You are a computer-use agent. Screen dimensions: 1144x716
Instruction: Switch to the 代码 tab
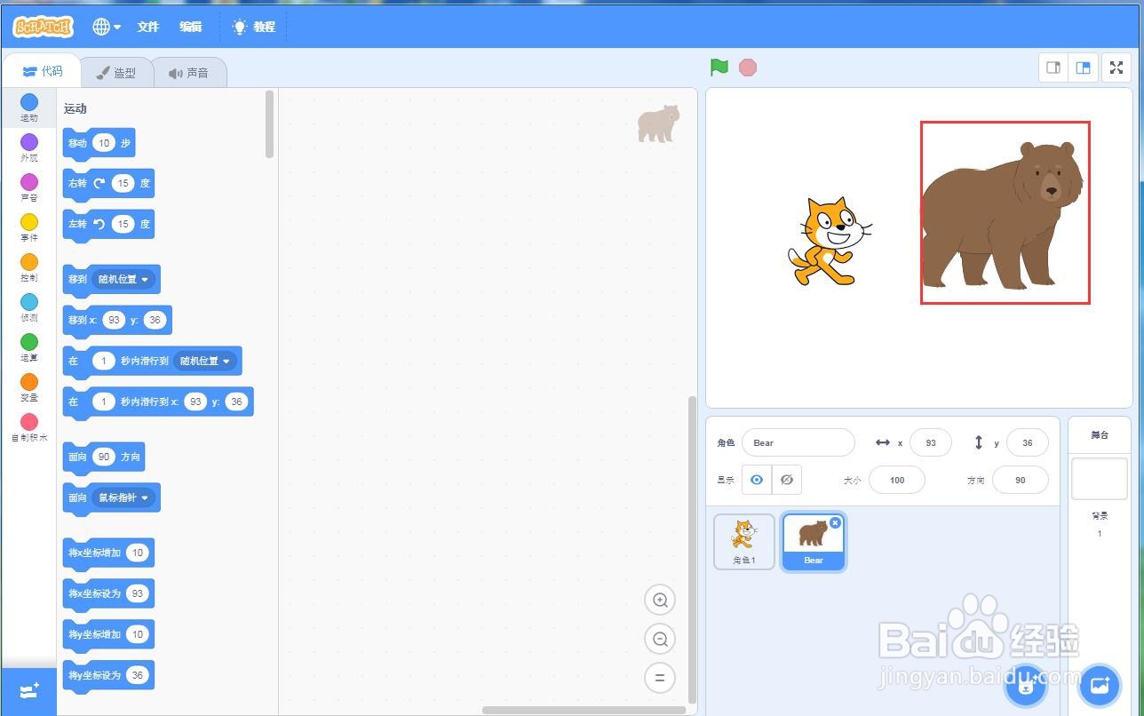[x=42, y=71]
